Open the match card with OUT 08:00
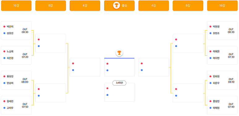 coord(16,80)
